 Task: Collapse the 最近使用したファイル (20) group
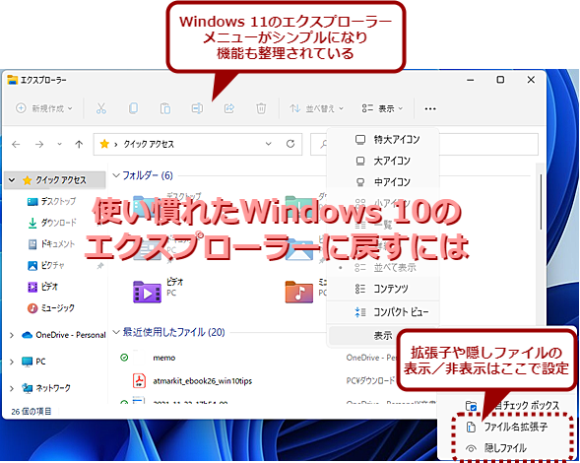(116, 332)
